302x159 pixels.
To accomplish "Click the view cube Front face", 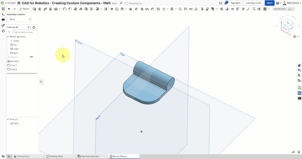I will pyautogui.click(x=285, y=28).
